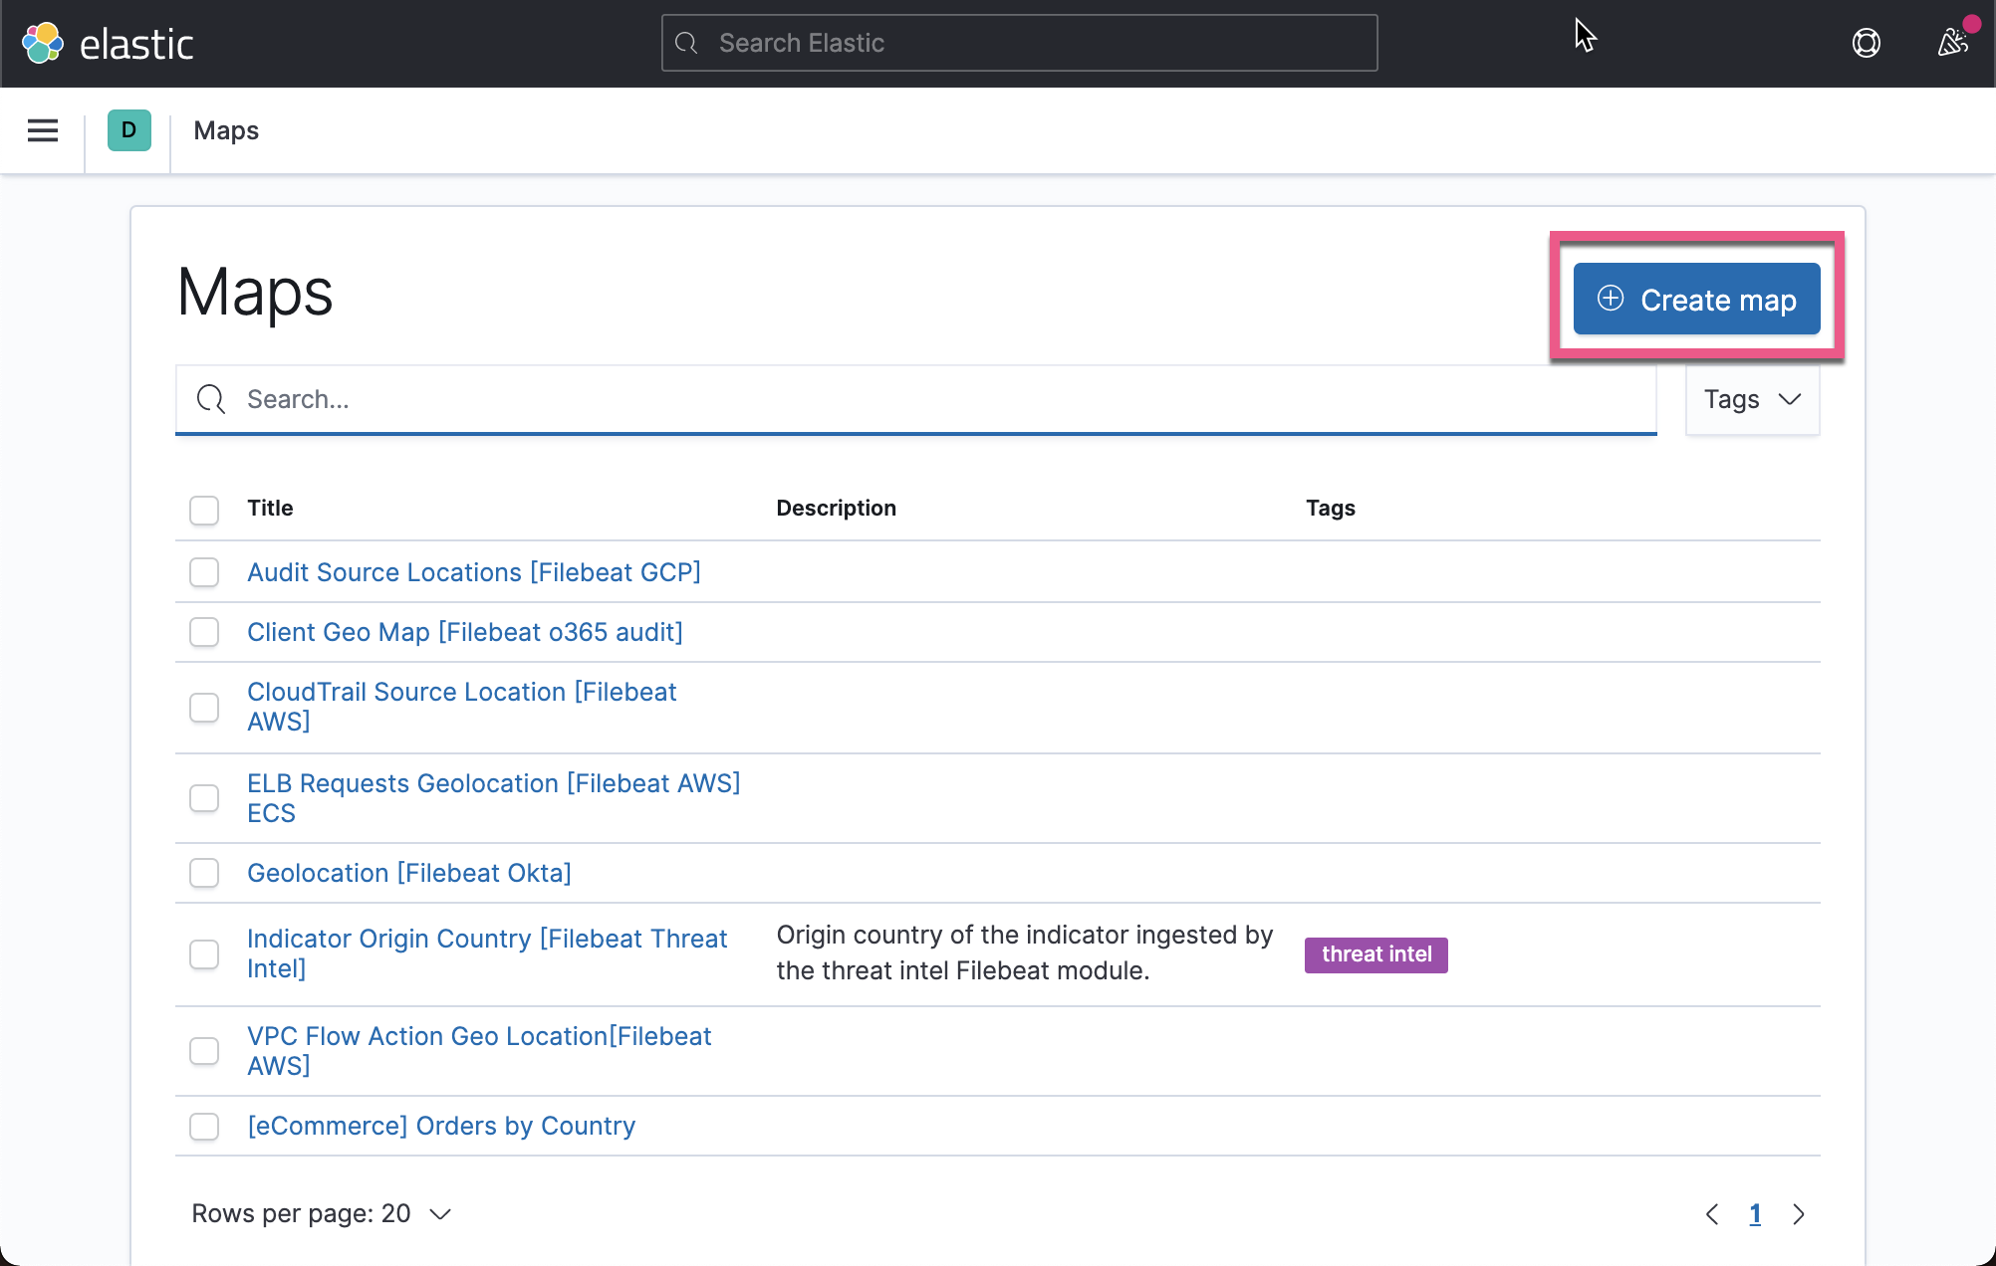1996x1266 pixels.
Task: Select the Maps breadcrumb item
Action: point(226,130)
